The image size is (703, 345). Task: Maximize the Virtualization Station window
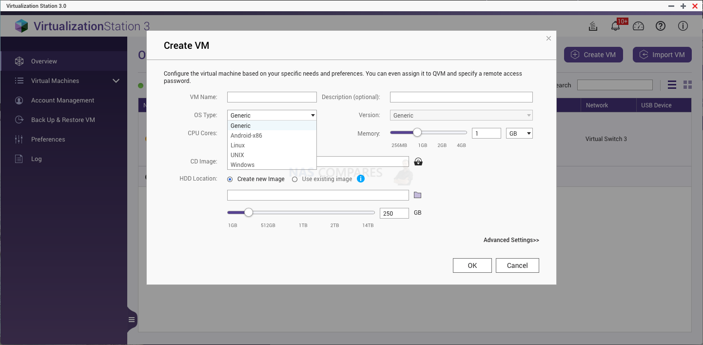click(x=683, y=6)
